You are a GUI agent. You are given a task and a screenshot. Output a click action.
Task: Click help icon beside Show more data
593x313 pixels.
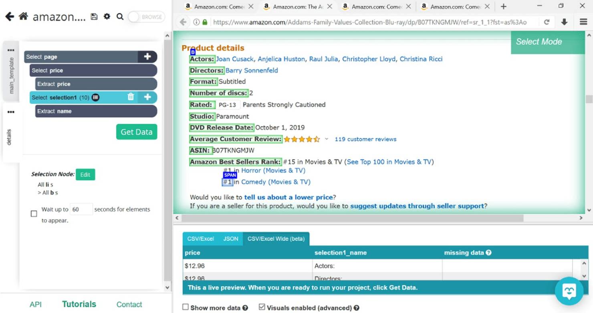click(245, 308)
